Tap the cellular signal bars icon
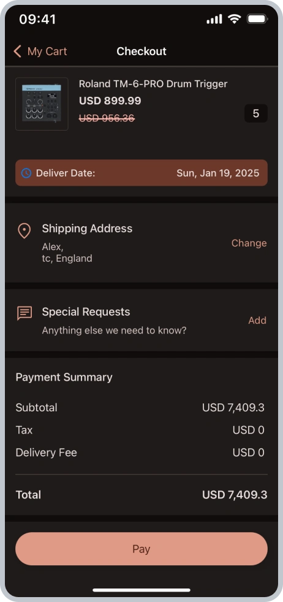The image size is (283, 602). pos(214,19)
